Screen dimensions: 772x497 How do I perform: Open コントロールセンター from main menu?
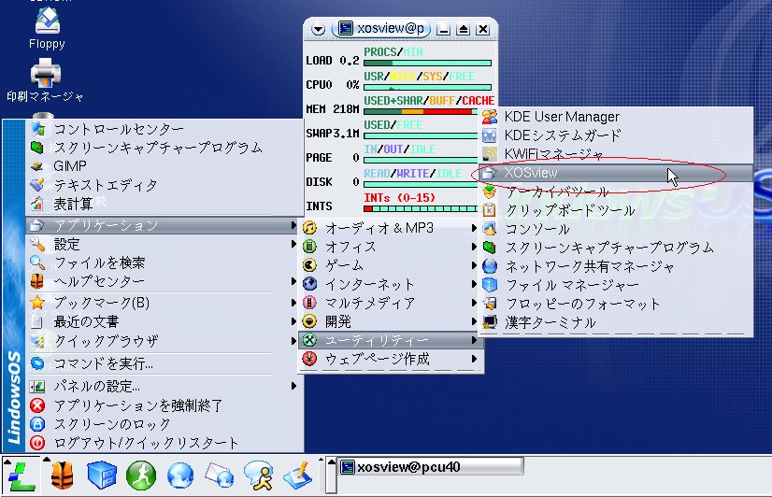(164, 129)
